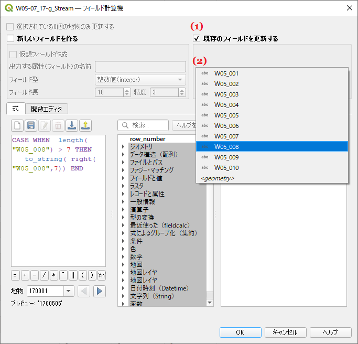Insert the string concatenation || operator
The width and height of the screenshot is (358, 344).
click(x=73, y=275)
